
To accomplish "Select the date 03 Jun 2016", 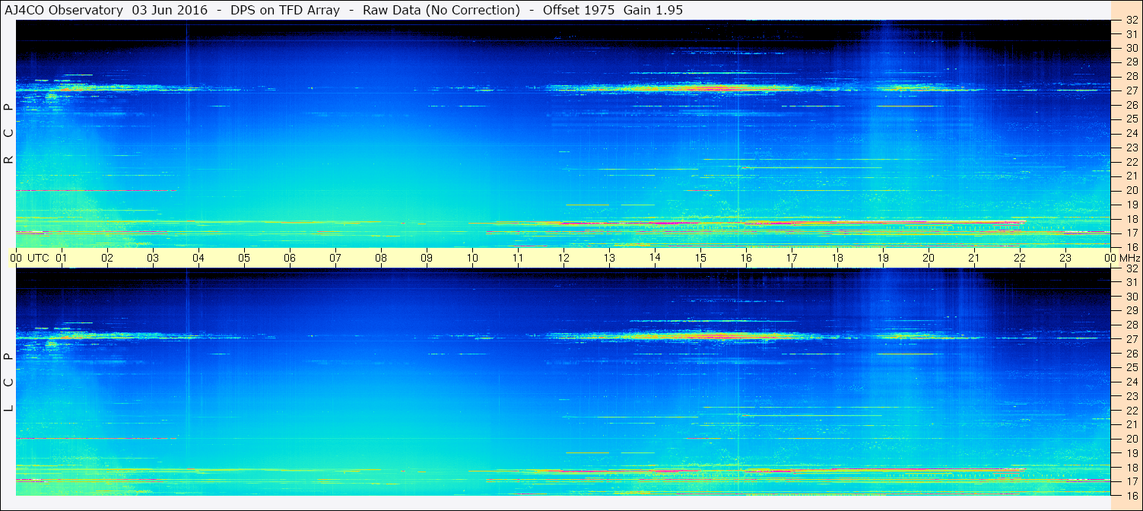I will tap(170, 10).
